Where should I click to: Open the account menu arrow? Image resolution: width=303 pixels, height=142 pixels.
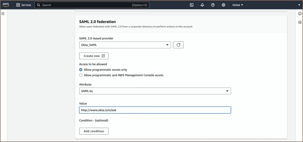299,5
